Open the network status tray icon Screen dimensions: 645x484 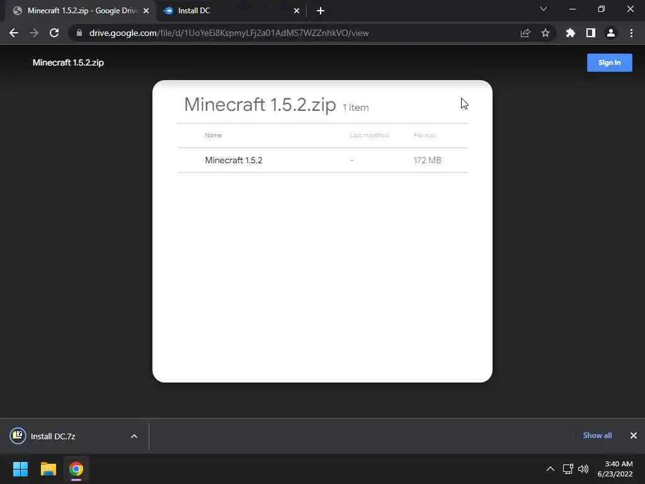[x=568, y=469]
